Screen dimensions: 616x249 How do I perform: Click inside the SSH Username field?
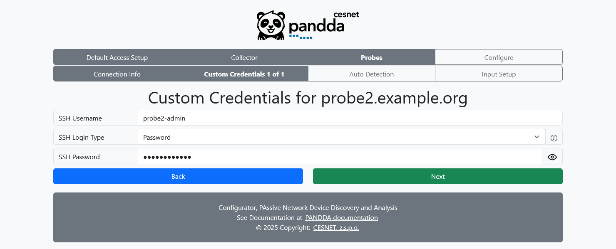click(291, 118)
